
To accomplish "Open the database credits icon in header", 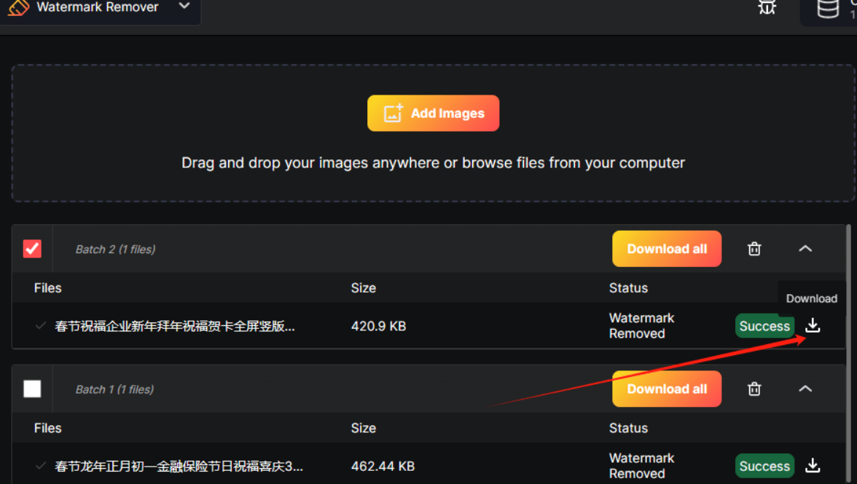I will [827, 9].
